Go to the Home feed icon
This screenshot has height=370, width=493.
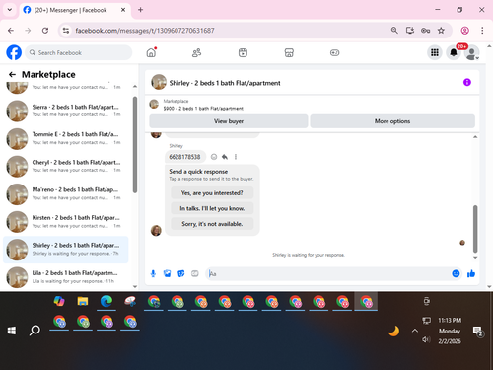[151, 52]
